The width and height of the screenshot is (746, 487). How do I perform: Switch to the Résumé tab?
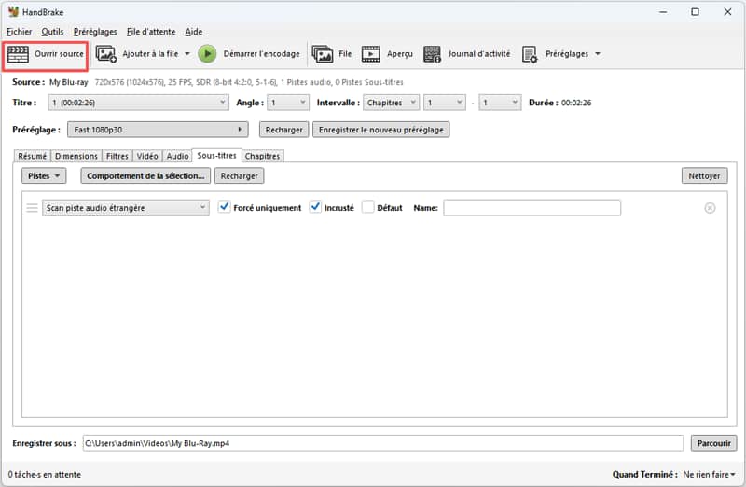click(33, 156)
